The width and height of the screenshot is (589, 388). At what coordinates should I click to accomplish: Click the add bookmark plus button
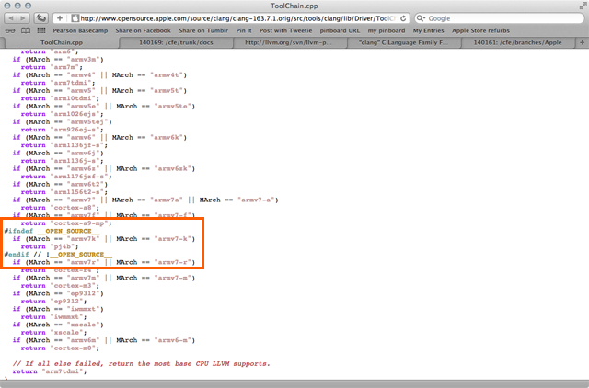tap(60, 17)
